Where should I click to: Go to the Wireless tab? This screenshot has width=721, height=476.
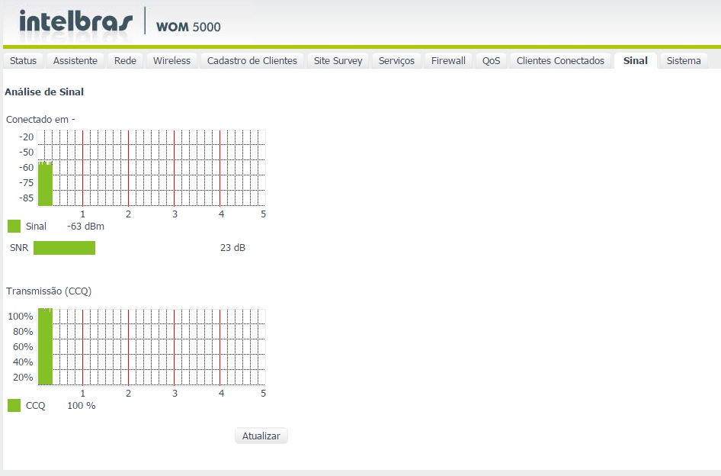tap(171, 61)
